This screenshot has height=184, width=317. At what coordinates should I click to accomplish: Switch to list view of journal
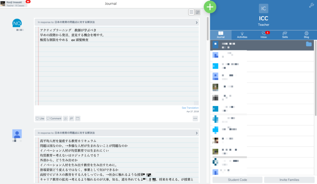191,12
